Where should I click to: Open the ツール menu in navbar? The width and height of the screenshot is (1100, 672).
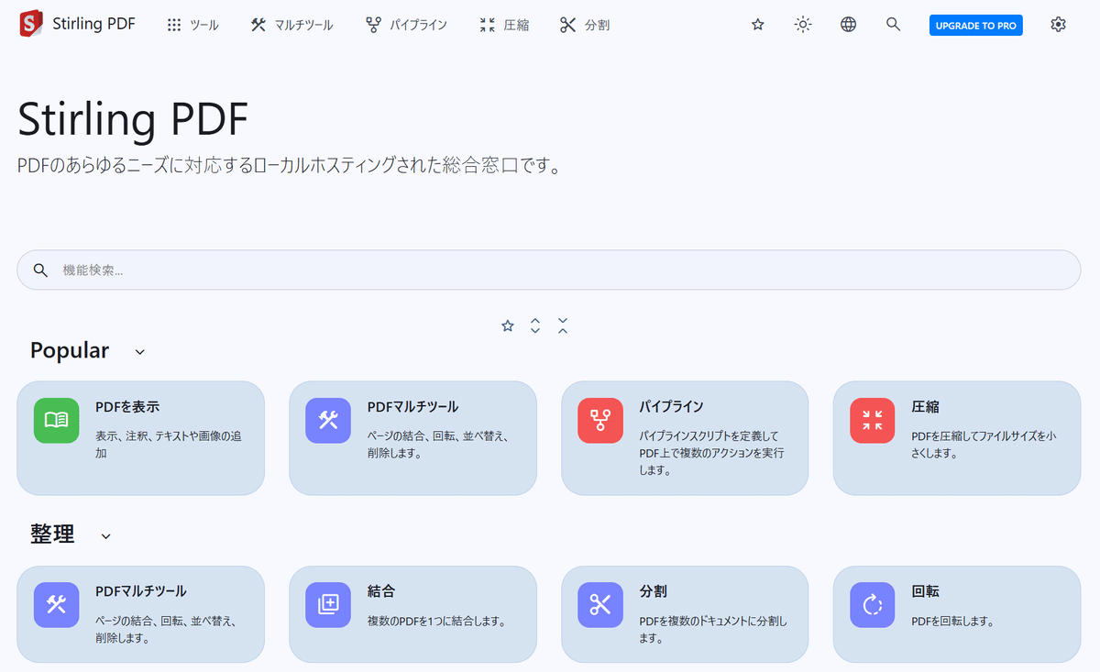pos(192,26)
